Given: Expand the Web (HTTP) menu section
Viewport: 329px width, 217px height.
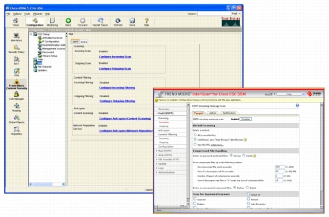Looking at the screenshot, I should (x=157, y=155).
